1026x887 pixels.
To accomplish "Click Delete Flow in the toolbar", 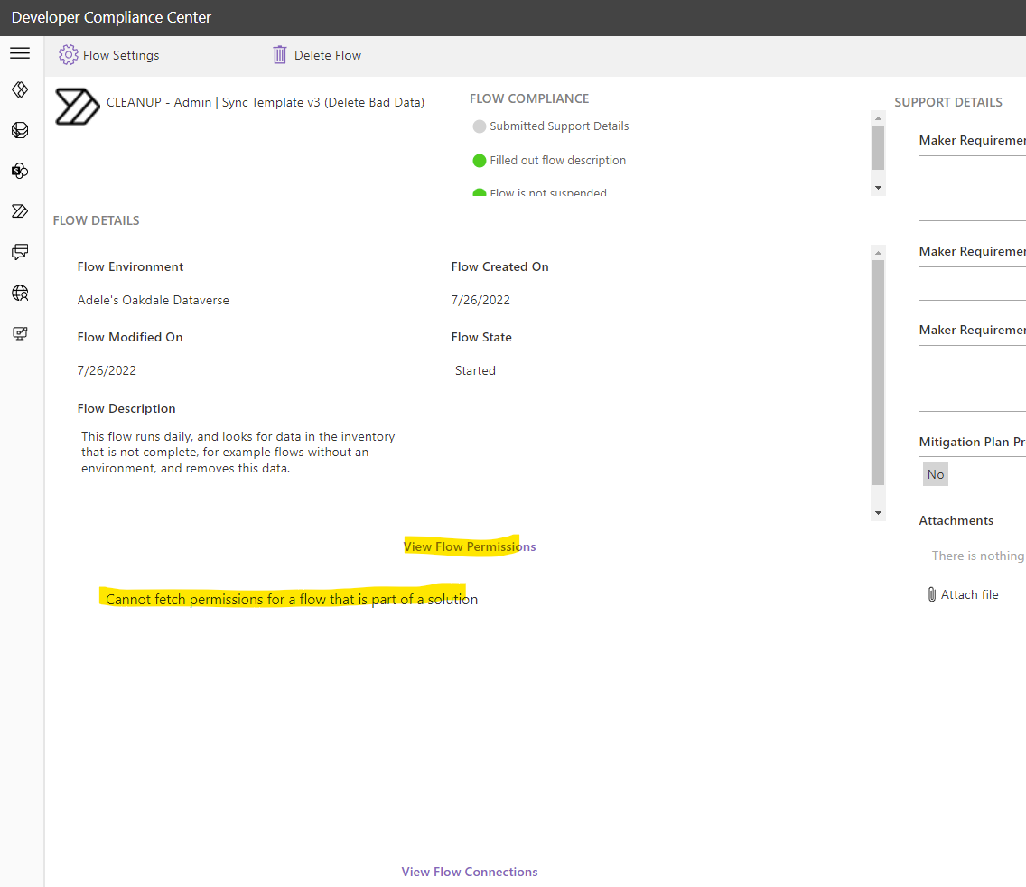I will [316, 55].
